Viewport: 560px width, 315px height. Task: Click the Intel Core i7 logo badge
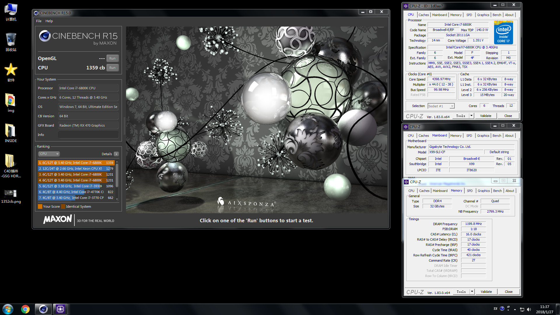click(x=503, y=33)
